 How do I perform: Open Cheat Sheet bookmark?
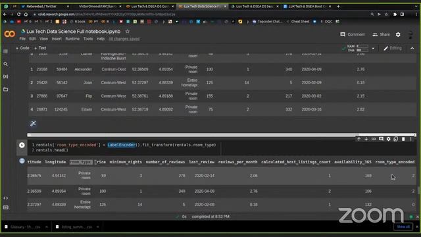point(298,22)
